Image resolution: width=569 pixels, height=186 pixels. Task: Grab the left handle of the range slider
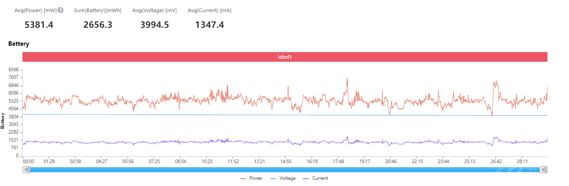(27, 169)
